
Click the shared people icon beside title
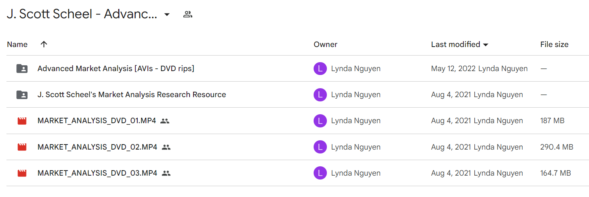coord(188,15)
